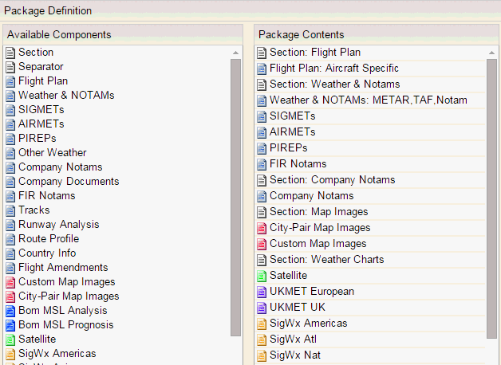Click the purple icon beside UKMET European

pos(262,292)
